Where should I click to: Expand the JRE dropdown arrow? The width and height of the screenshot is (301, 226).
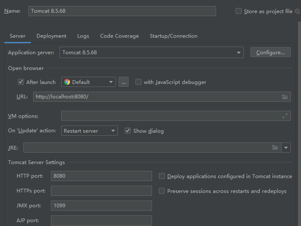[x=286, y=148]
